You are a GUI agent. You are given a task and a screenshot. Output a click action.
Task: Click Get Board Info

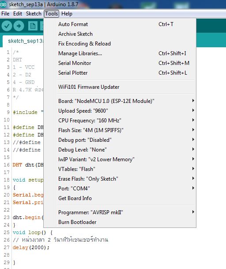(127, 198)
